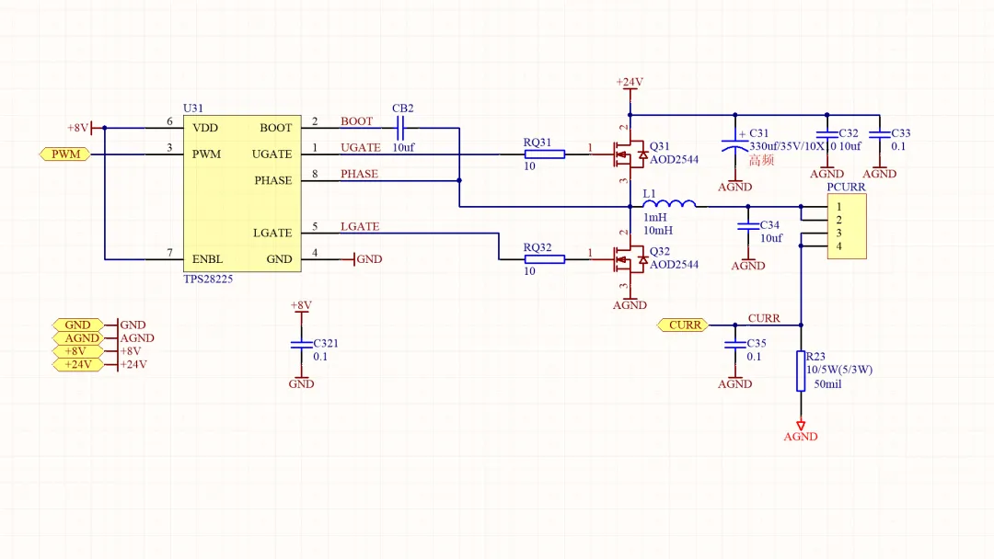Click the PHASE net label
The width and height of the screenshot is (994, 559).
[360, 174]
